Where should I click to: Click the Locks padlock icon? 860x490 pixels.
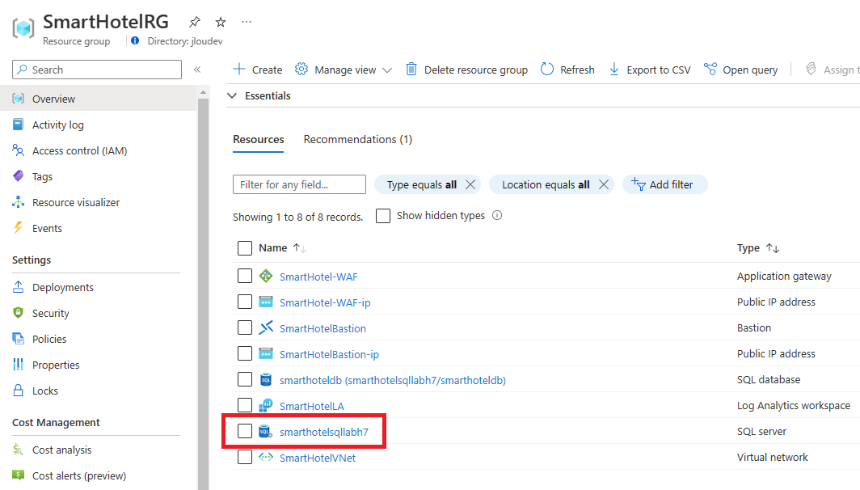[x=18, y=390]
